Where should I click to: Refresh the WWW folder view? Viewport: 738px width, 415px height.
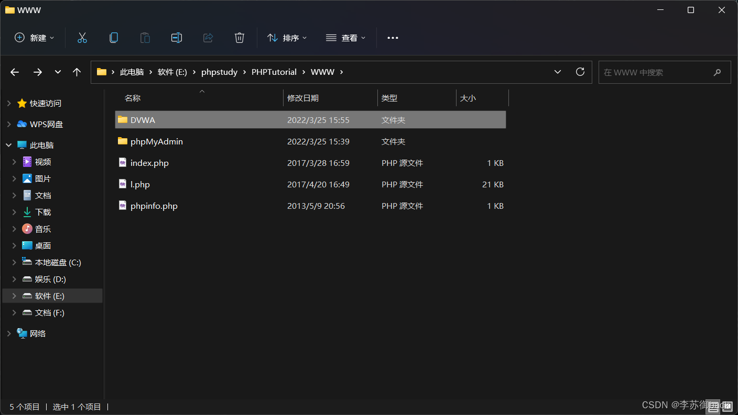tap(580, 72)
